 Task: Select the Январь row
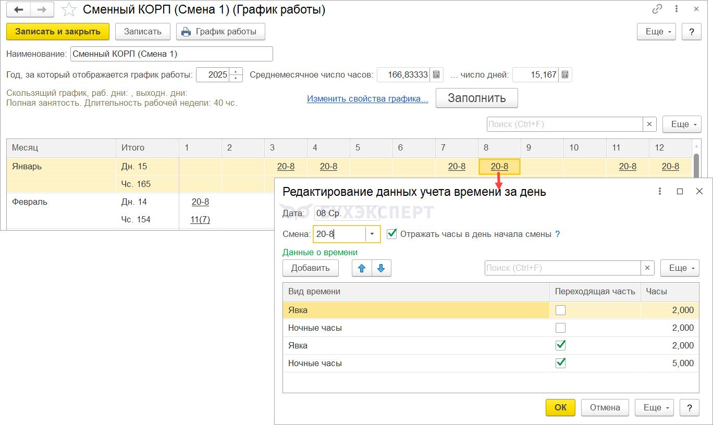(x=61, y=175)
